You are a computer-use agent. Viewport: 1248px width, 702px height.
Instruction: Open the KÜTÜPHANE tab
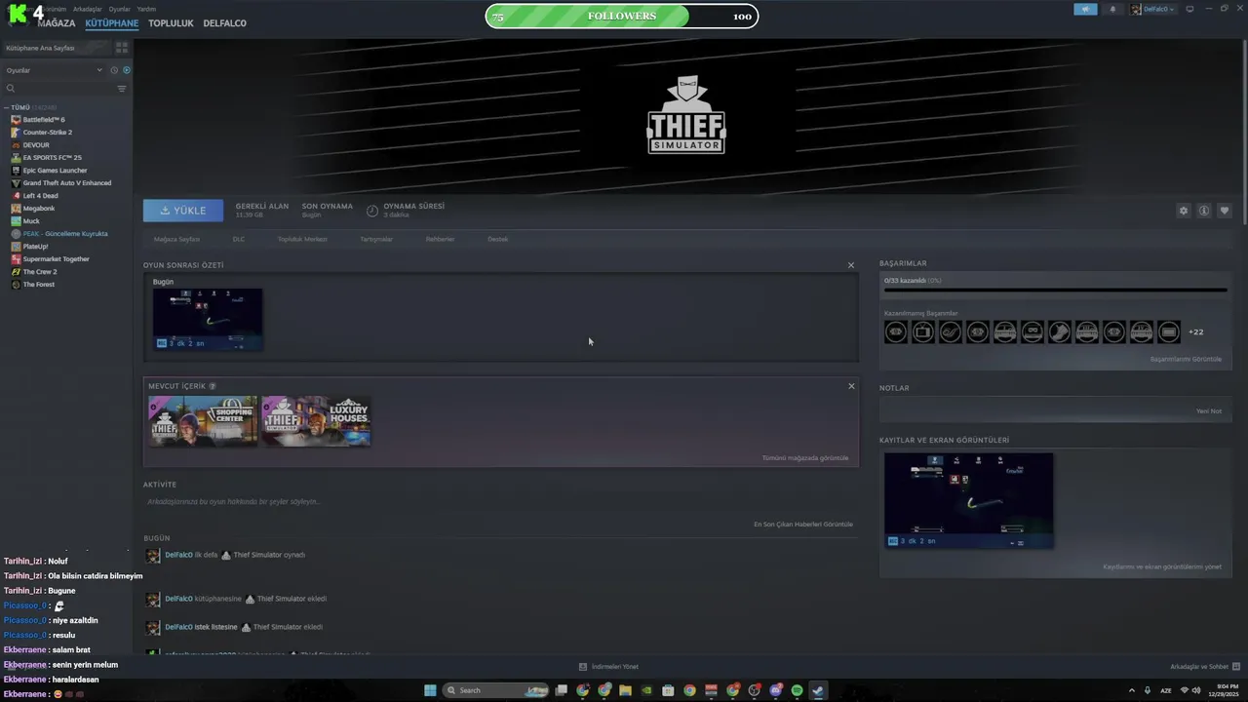tap(111, 22)
